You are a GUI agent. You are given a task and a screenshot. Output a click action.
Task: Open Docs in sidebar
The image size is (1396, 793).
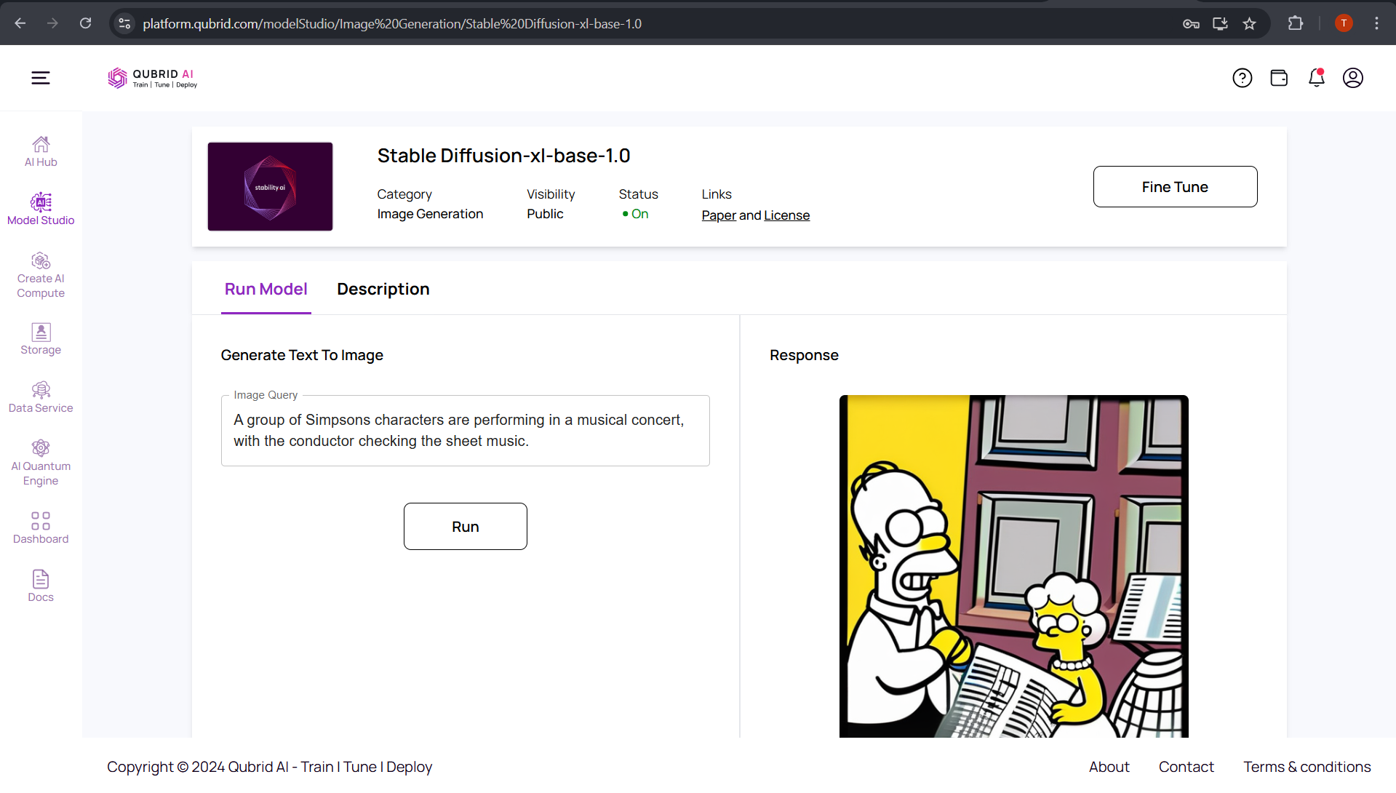click(x=41, y=586)
